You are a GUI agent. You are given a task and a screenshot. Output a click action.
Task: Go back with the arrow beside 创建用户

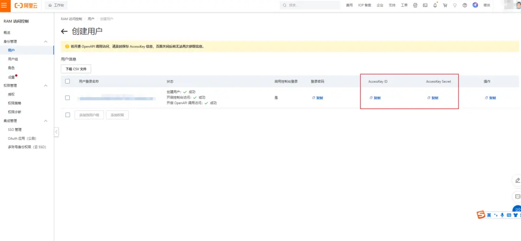[64, 32]
